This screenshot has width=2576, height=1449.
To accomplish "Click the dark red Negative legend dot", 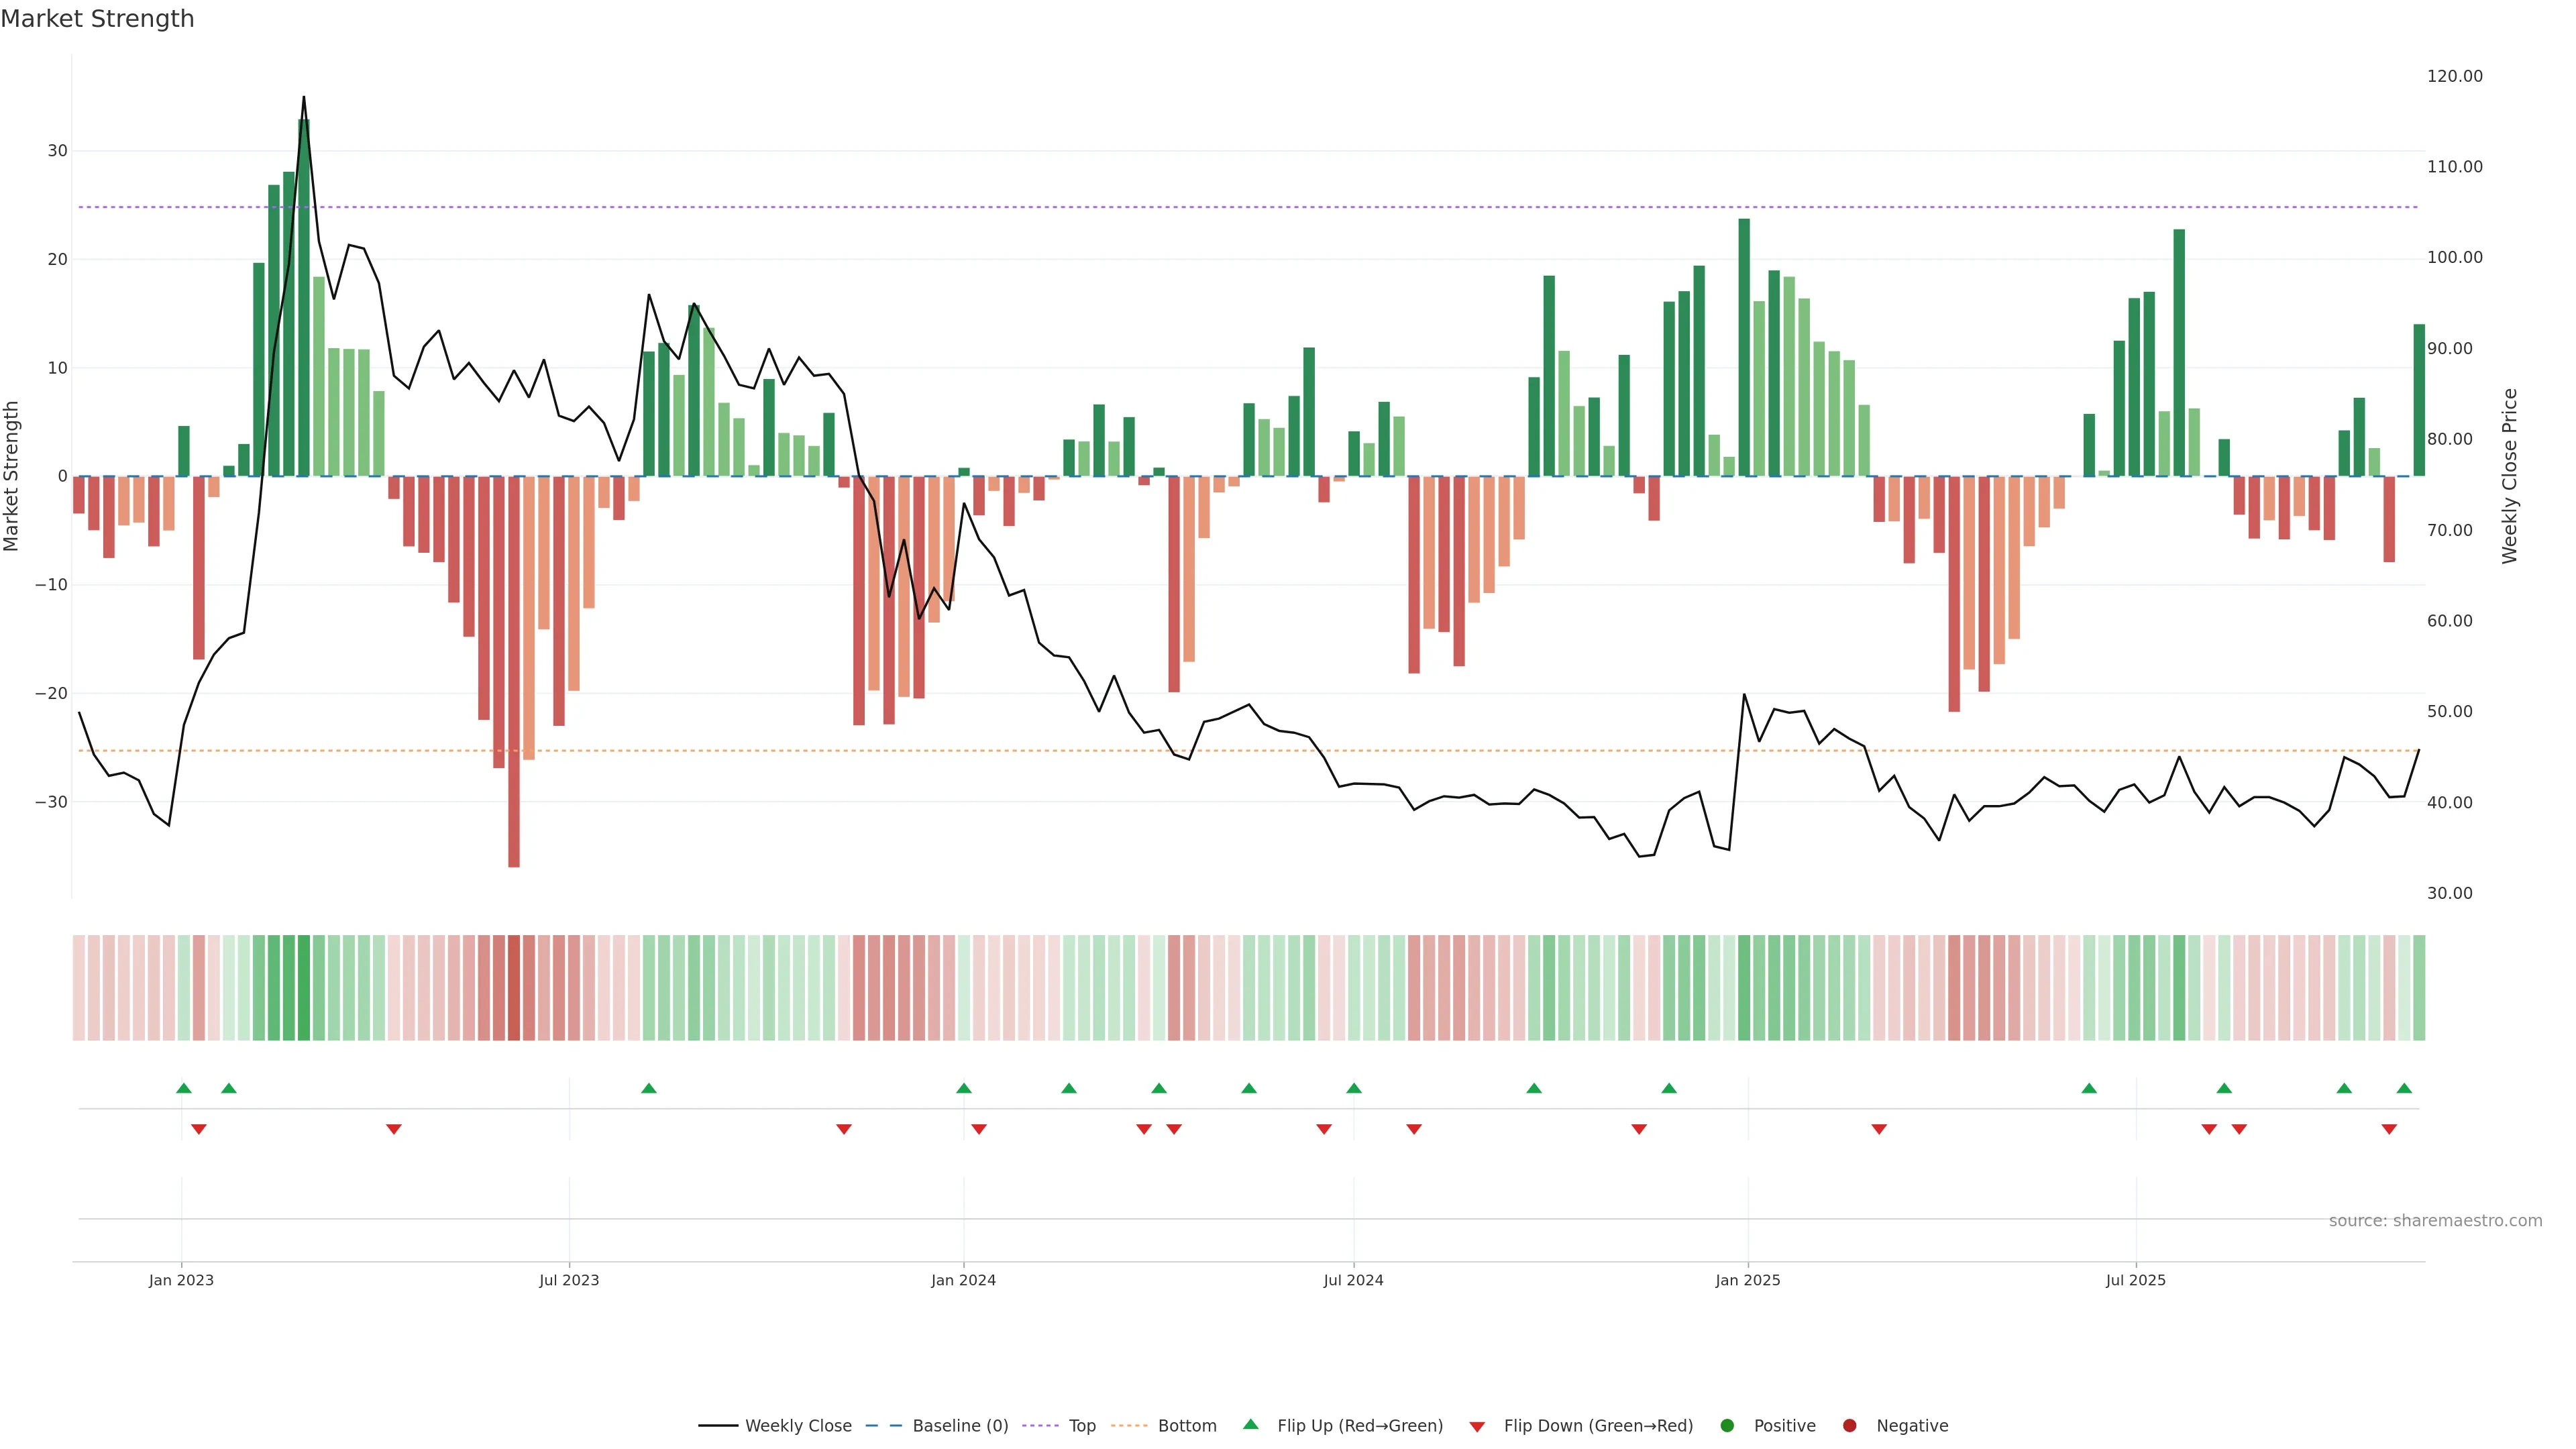I will click(x=1849, y=1425).
